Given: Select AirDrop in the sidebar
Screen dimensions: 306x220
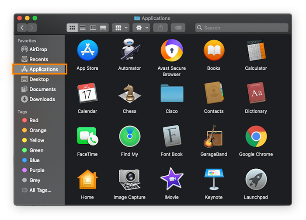Looking at the screenshot, I should (40, 50).
